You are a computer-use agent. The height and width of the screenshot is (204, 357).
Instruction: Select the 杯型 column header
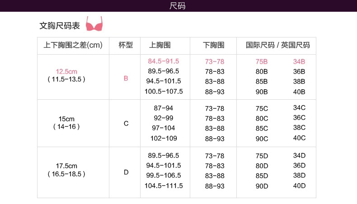click(x=126, y=45)
